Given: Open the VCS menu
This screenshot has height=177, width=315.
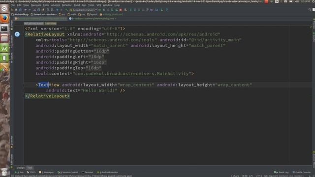Looking at the screenshot, I should coord(98,5).
